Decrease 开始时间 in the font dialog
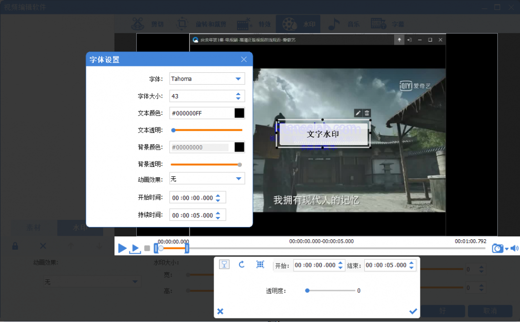The width and height of the screenshot is (520, 322). (218, 200)
